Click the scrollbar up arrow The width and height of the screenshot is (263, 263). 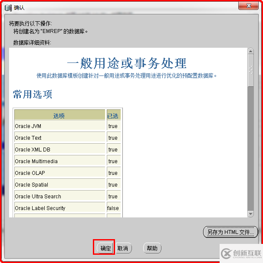tap(250, 51)
